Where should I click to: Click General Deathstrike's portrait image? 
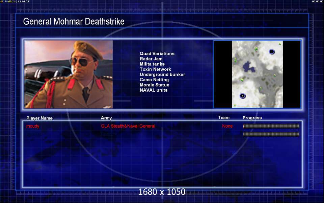[69, 74]
